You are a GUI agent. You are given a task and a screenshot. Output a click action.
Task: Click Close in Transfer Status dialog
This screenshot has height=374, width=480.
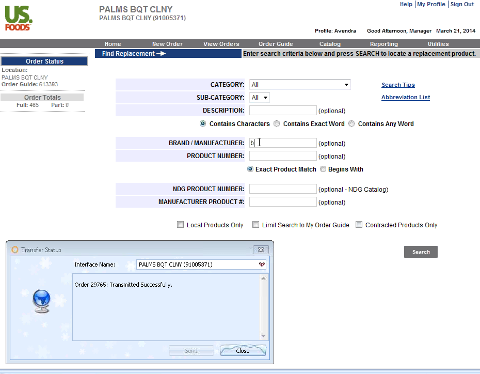tap(243, 350)
